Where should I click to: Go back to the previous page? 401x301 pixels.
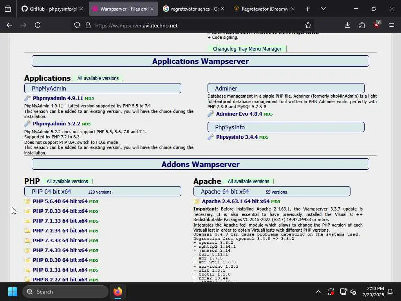pyautogui.click(x=9, y=25)
